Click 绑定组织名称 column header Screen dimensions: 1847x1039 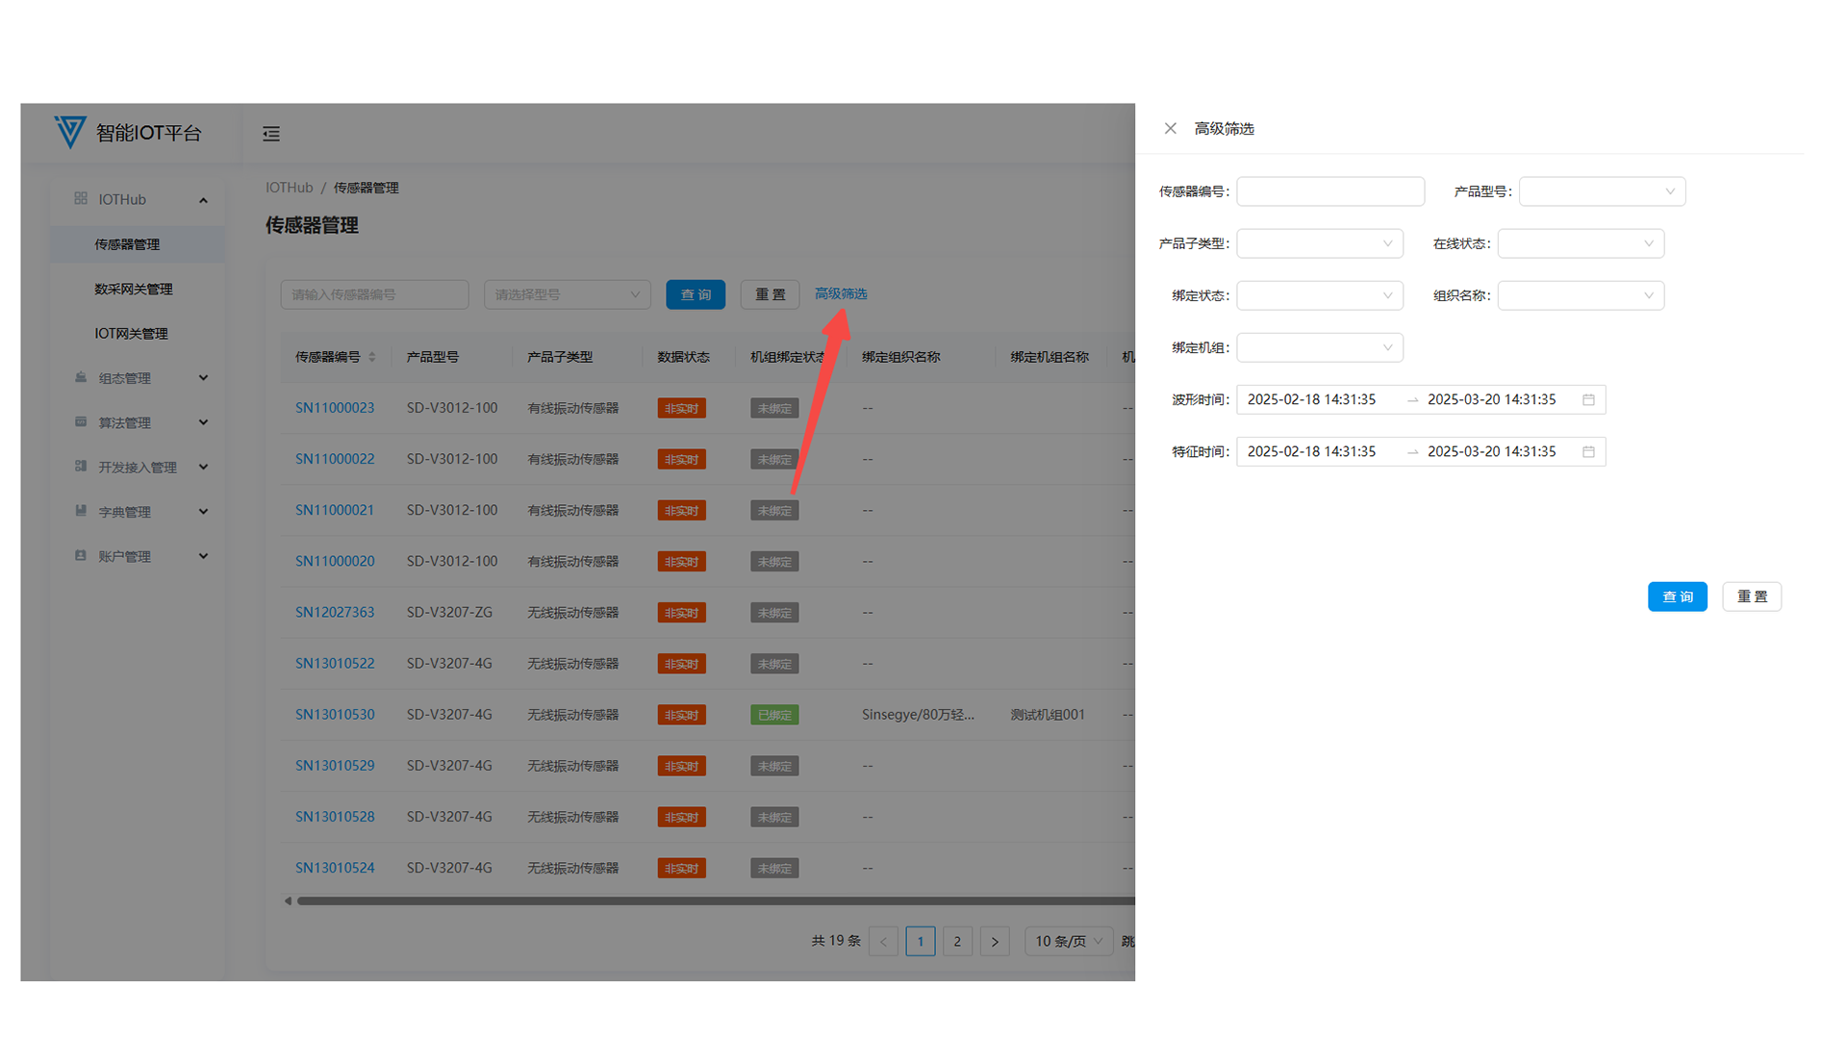click(901, 357)
